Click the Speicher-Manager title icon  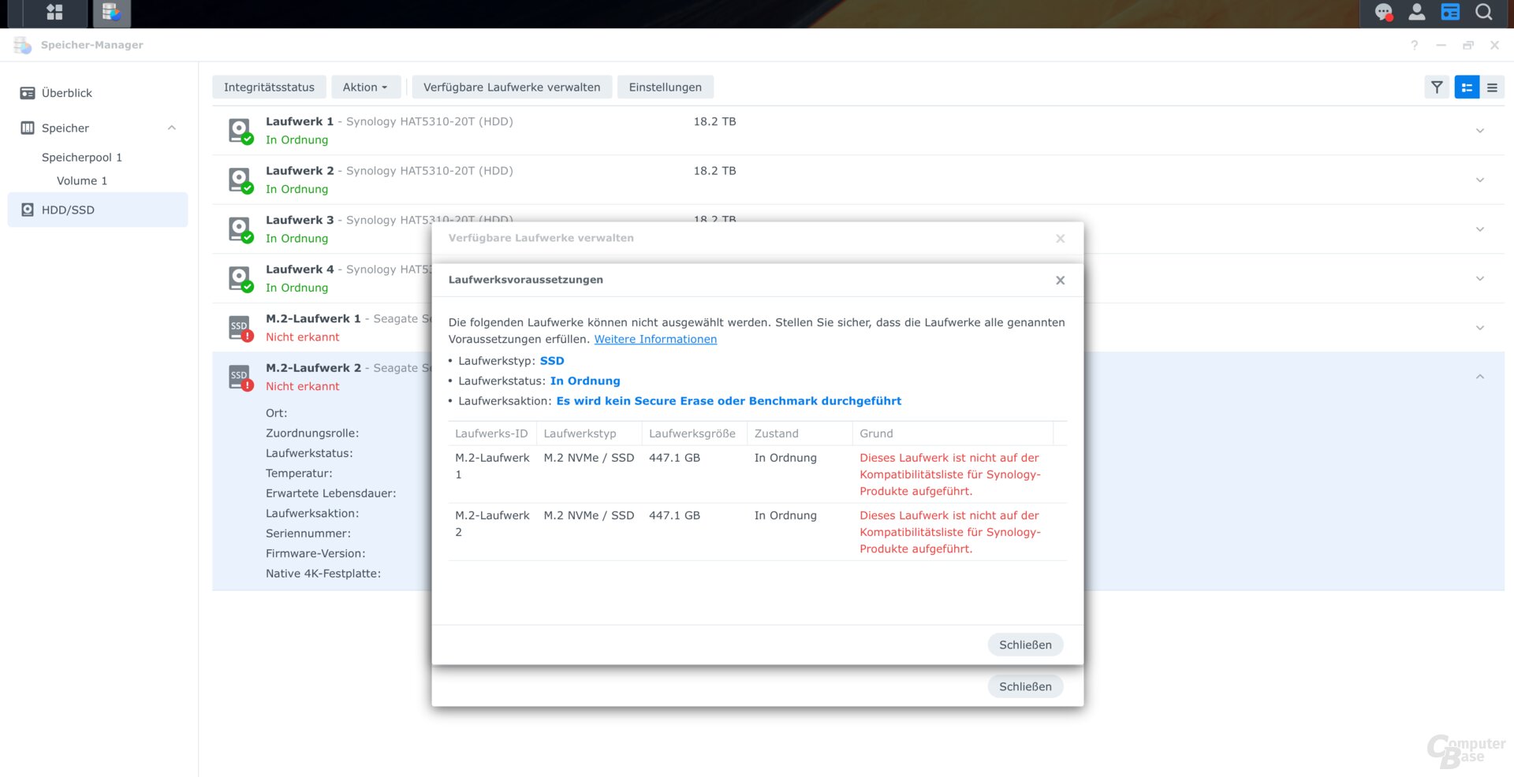point(23,45)
